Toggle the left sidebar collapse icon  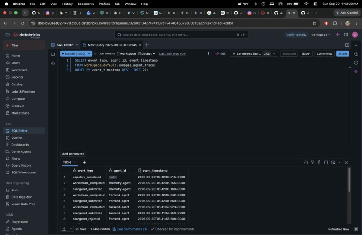point(8,35)
